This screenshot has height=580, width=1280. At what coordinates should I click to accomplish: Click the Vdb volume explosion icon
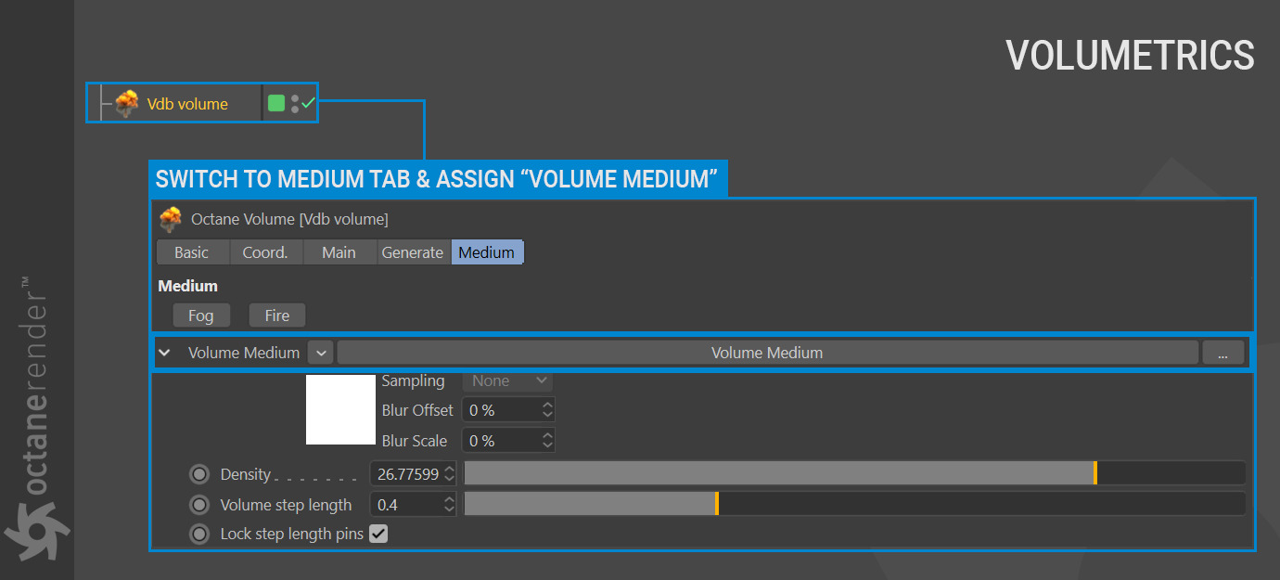[127, 103]
